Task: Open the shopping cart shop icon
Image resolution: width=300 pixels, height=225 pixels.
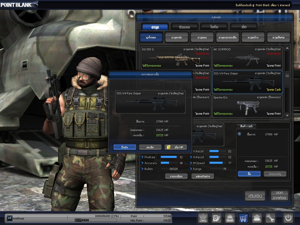Action: (243, 218)
